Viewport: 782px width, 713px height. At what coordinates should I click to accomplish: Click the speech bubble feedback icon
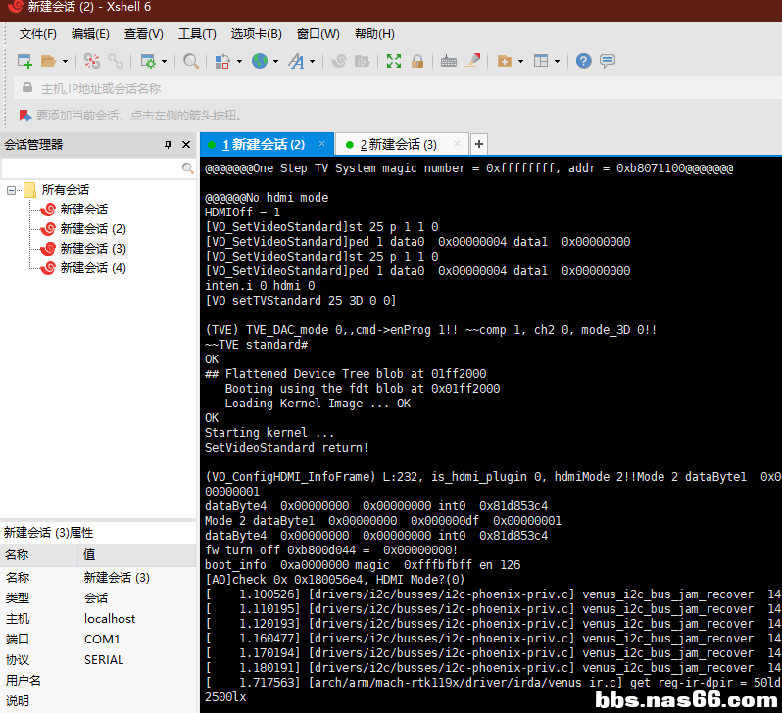[x=608, y=61]
